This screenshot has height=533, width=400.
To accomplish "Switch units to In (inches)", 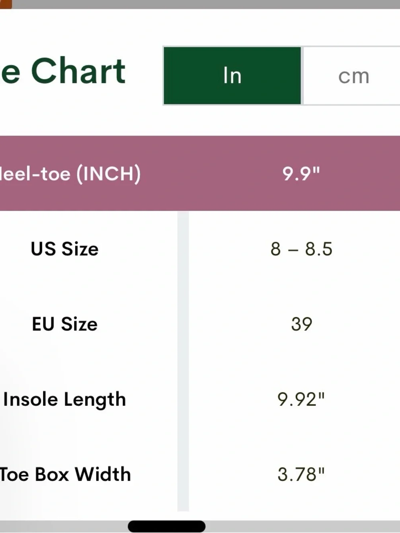I will [x=232, y=76].
